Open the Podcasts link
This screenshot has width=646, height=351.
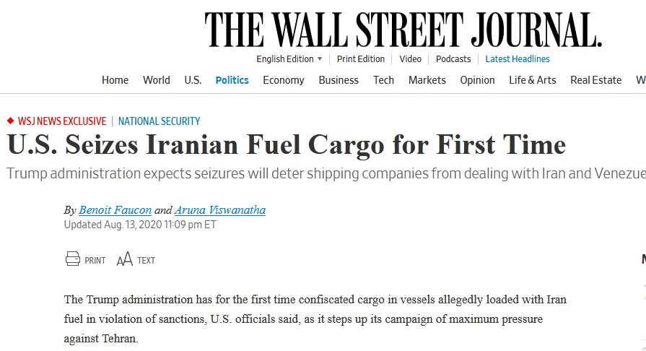(x=453, y=59)
